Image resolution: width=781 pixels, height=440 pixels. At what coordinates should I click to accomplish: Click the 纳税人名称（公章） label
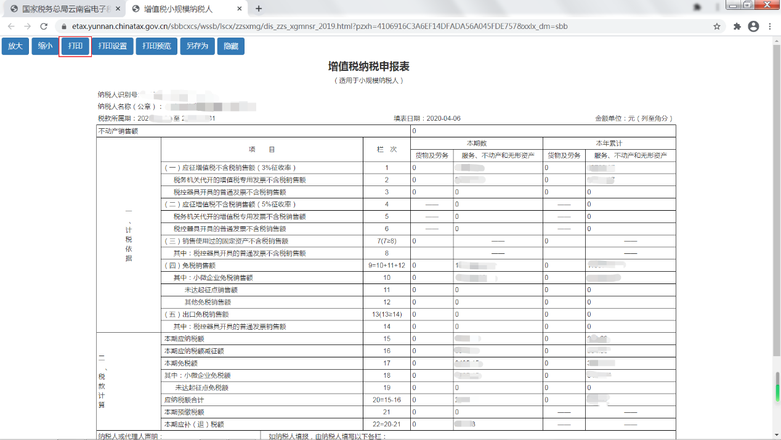(x=131, y=107)
